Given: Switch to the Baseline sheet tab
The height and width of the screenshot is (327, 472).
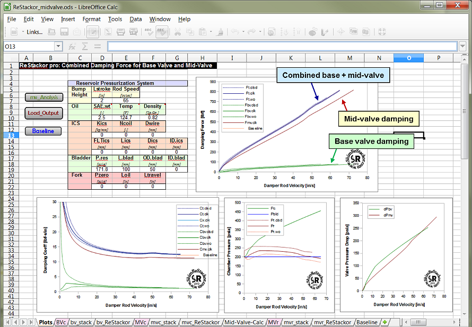Looking at the screenshot, I should [x=367, y=322].
